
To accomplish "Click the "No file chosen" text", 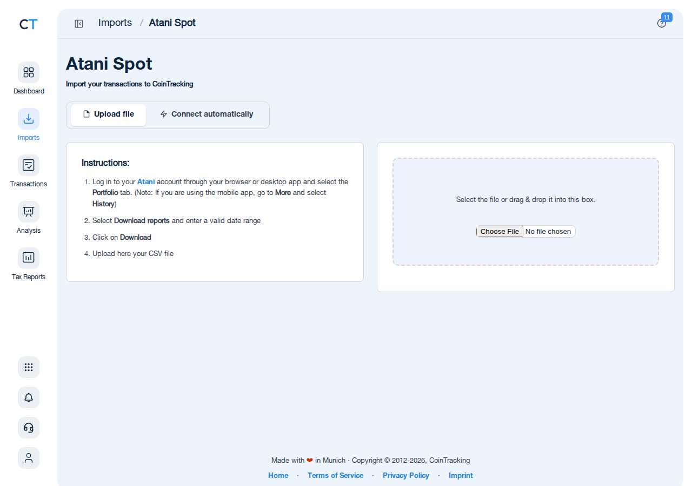I will 548,232.
